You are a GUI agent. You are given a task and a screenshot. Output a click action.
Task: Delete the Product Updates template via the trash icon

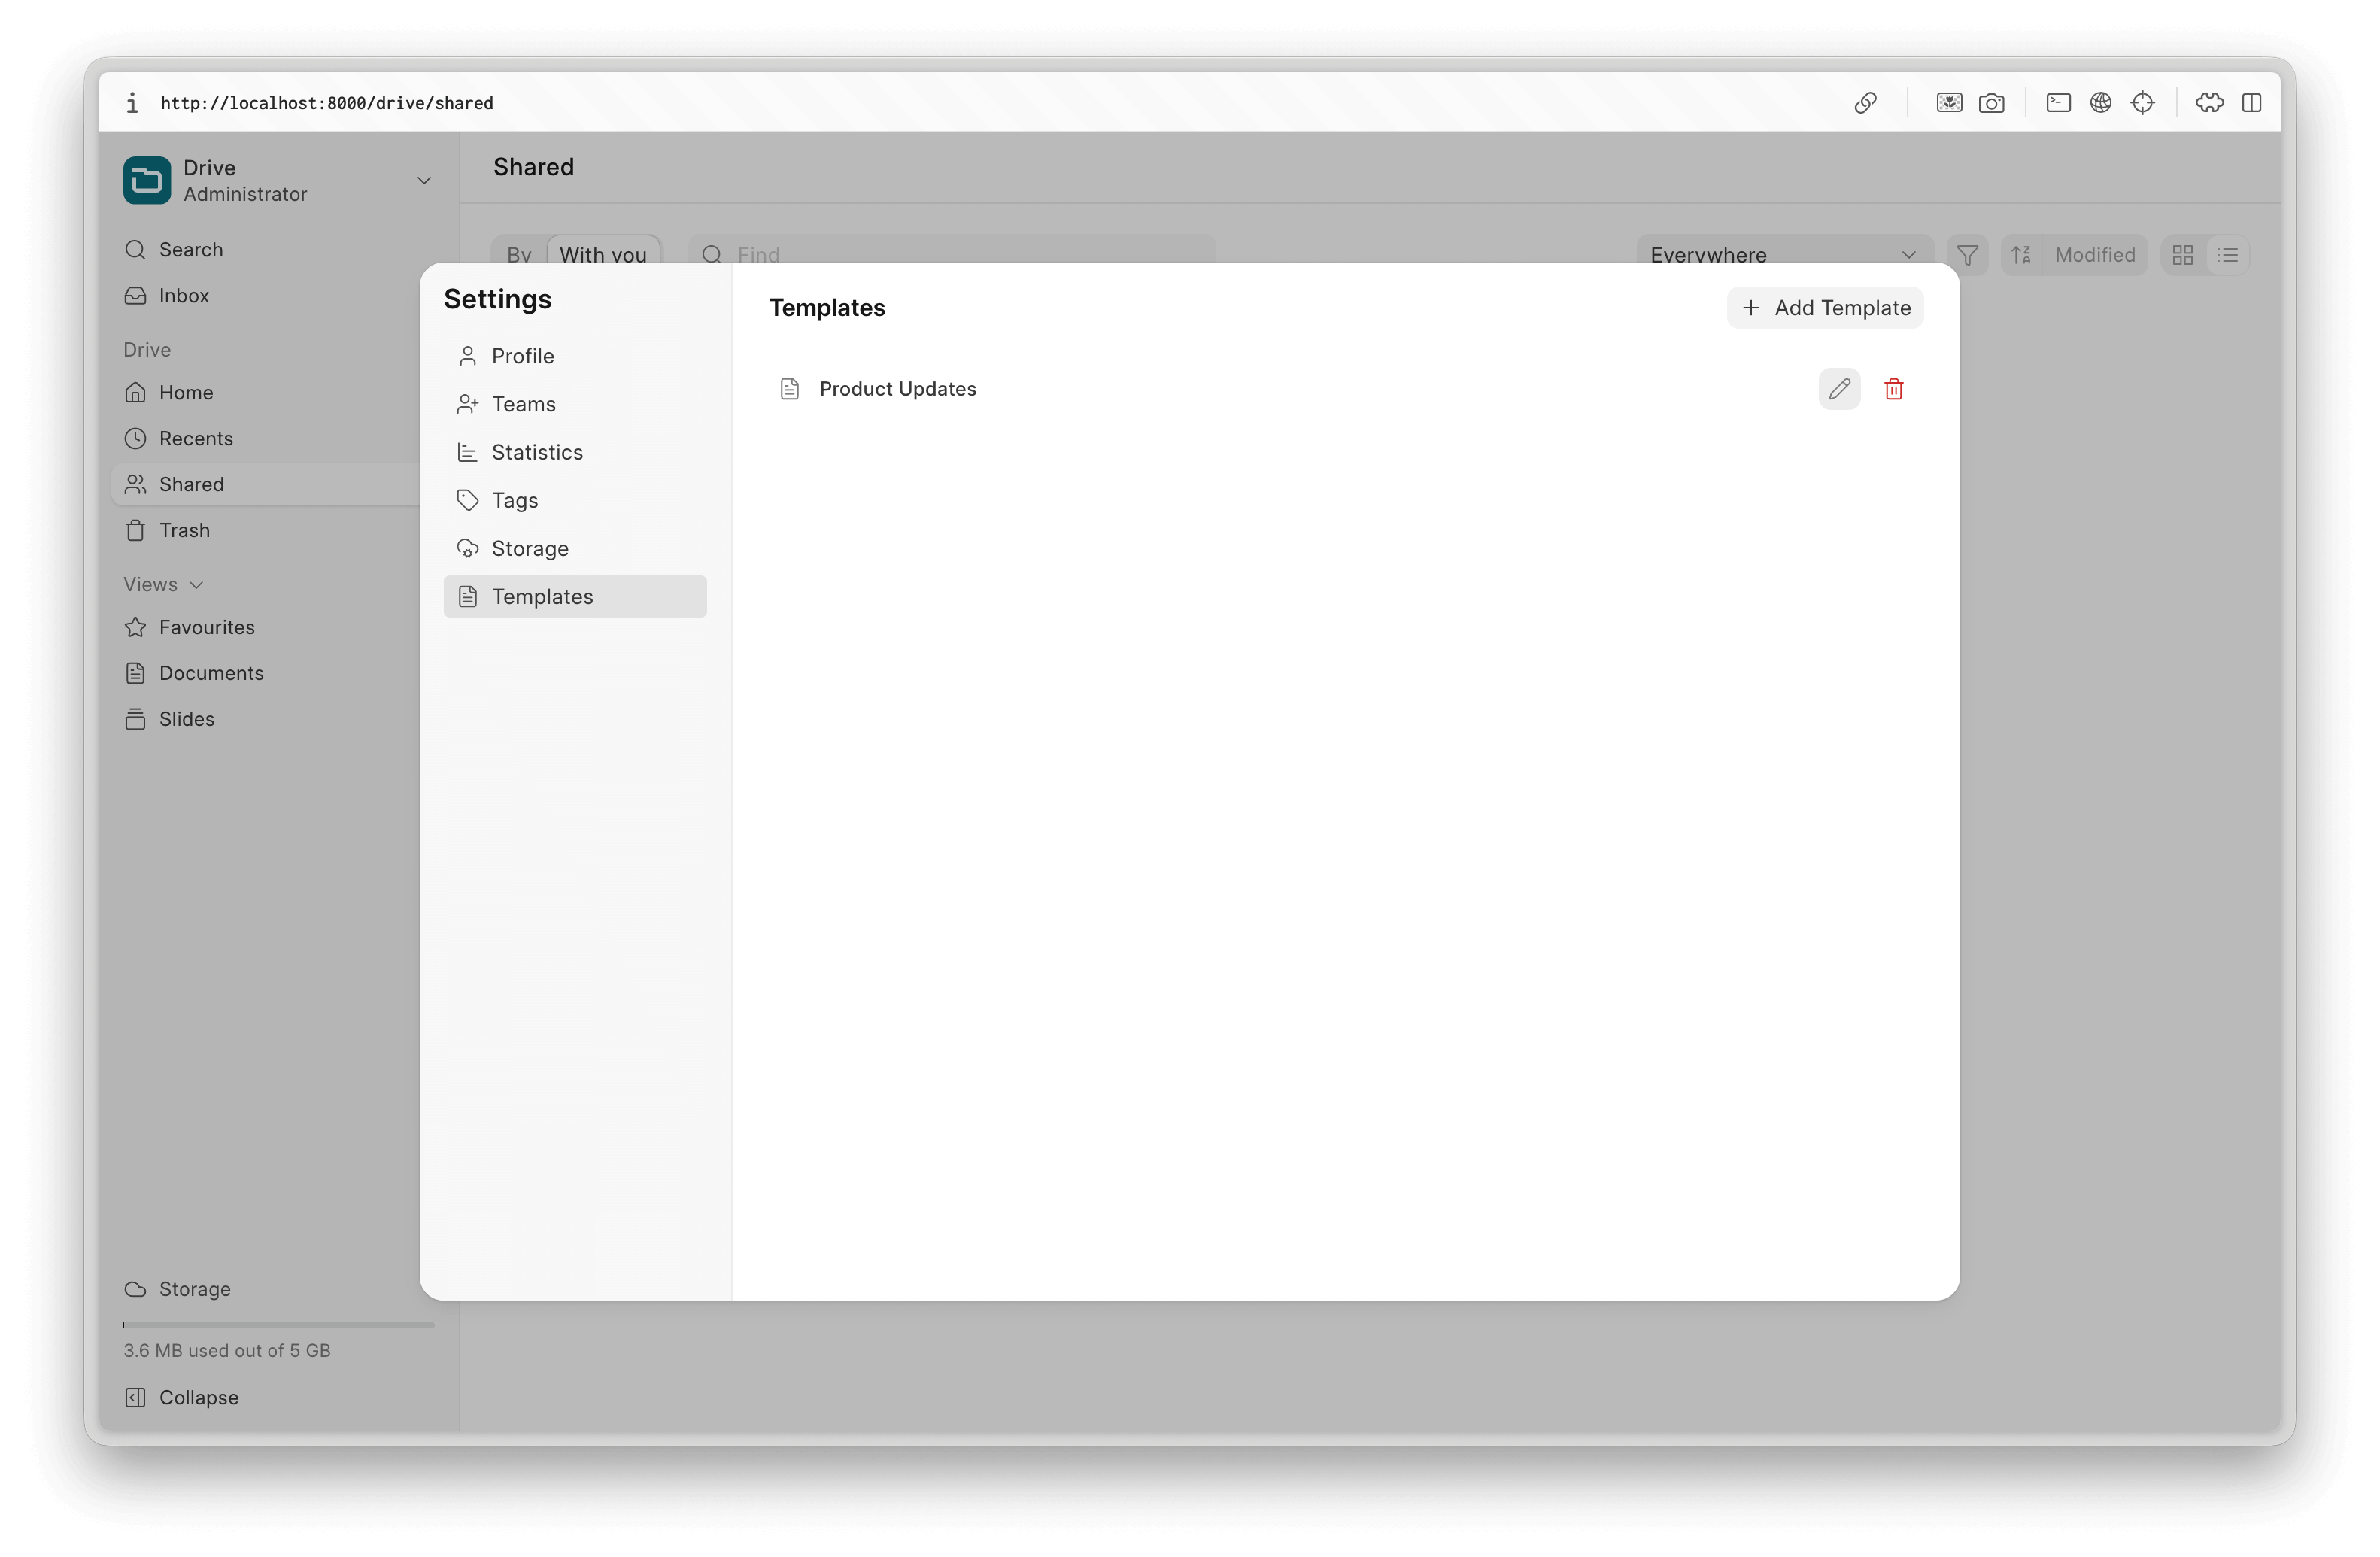click(1893, 389)
